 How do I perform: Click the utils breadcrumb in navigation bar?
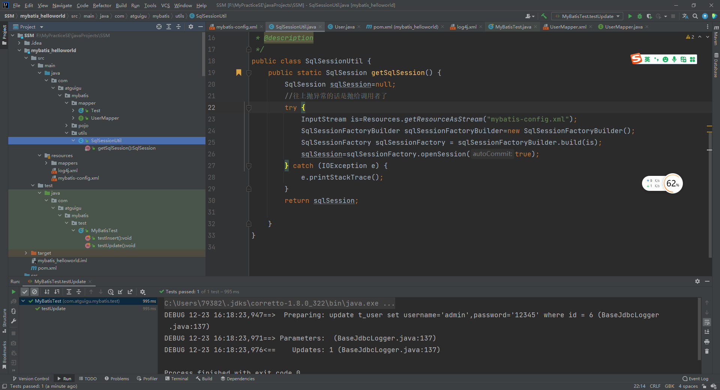[180, 16]
